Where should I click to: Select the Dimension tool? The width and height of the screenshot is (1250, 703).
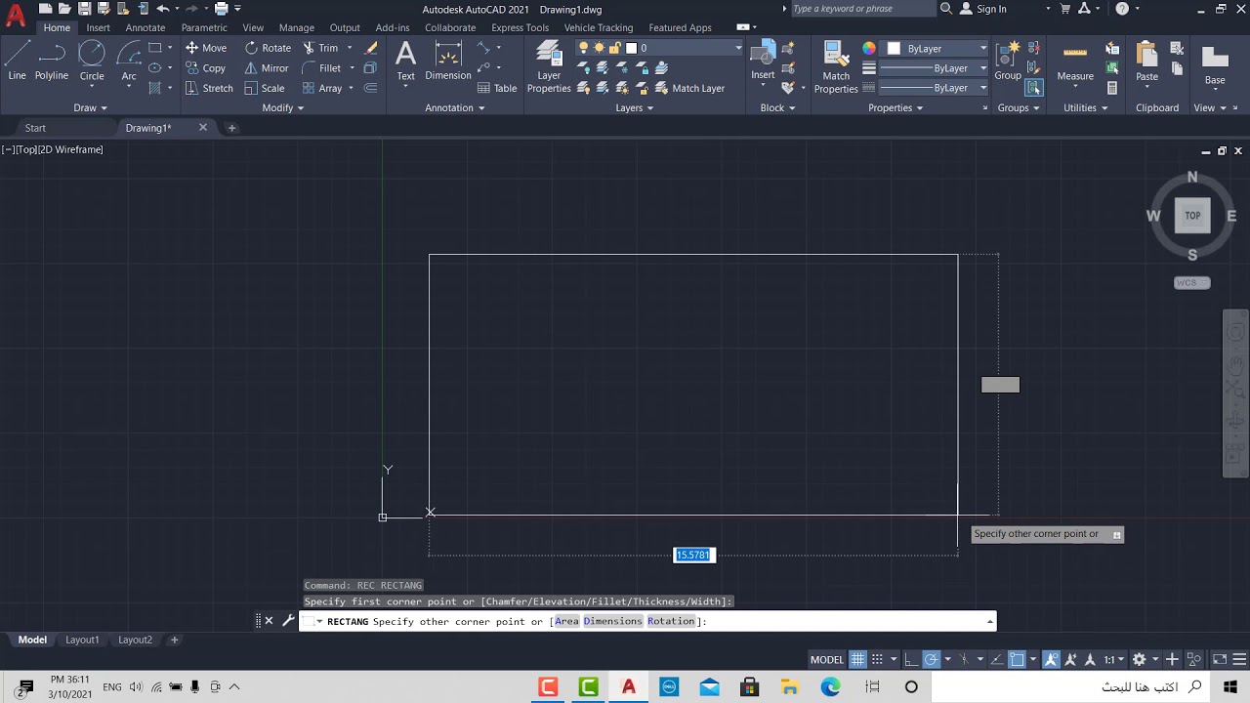(448, 61)
